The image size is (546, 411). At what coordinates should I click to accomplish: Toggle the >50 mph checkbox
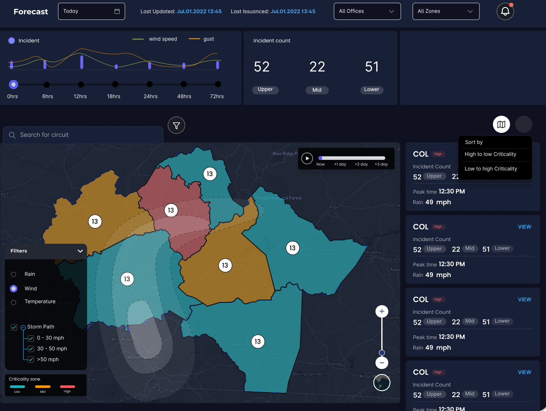coord(31,360)
